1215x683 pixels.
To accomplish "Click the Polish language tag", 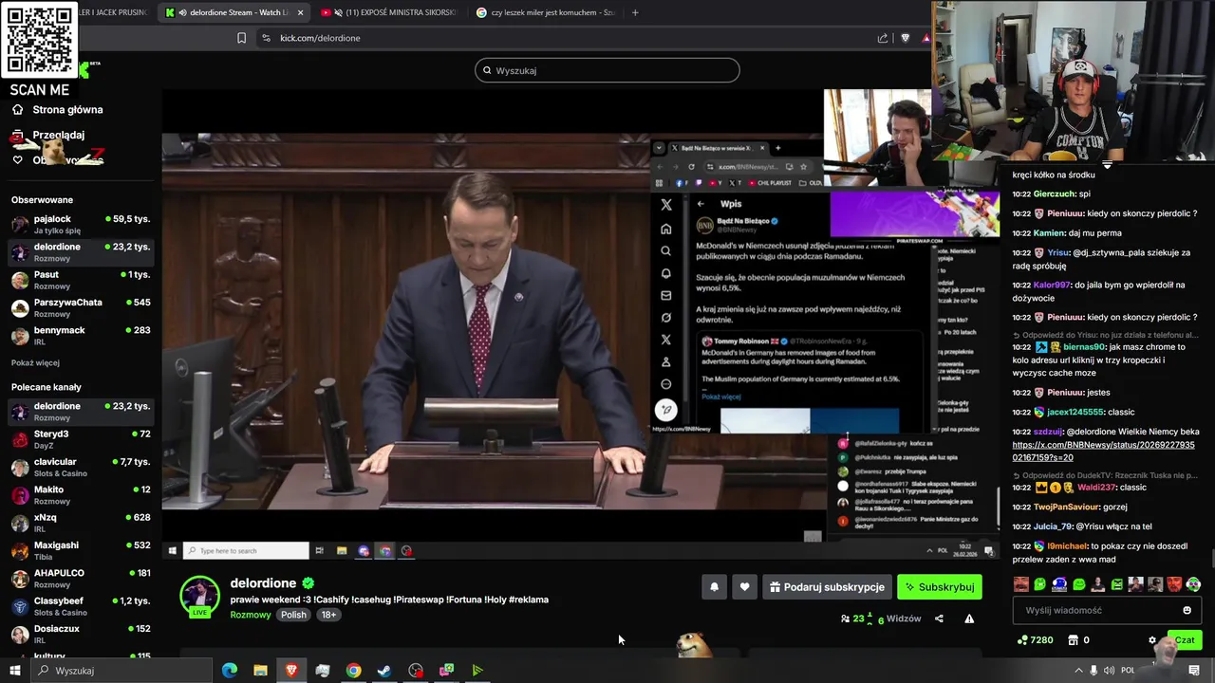I will click(293, 615).
